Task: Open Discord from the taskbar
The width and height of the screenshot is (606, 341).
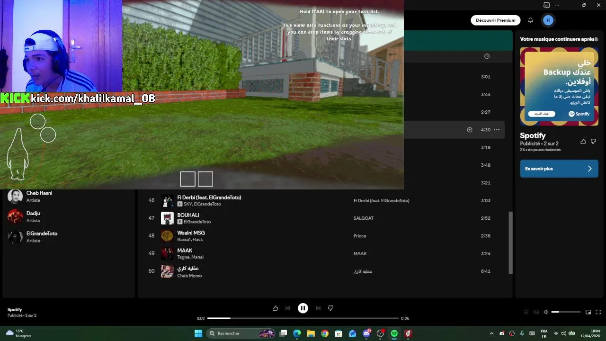Action: pyautogui.click(x=366, y=333)
